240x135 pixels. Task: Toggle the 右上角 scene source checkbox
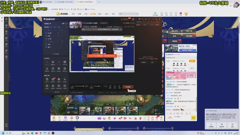[x=46, y=33]
